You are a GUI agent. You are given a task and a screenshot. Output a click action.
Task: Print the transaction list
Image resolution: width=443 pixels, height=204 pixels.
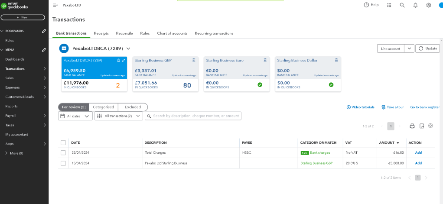(x=412, y=126)
